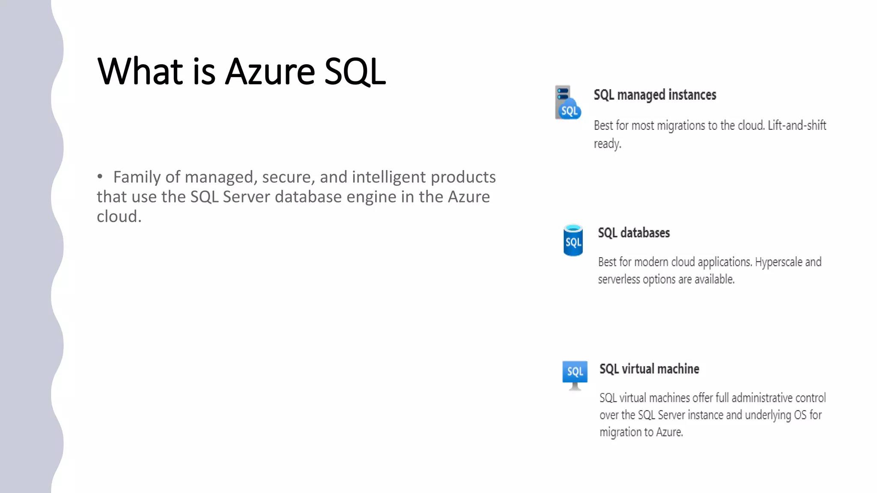Click the SQL managed instances server icon
Image resolution: width=877 pixels, height=493 pixels.
(x=568, y=103)
